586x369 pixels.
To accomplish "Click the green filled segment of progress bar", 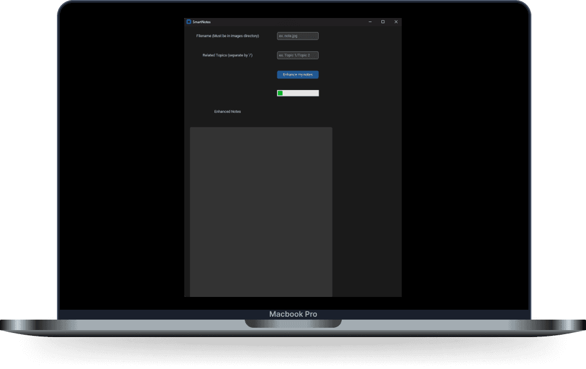I will tap(280, 93).
